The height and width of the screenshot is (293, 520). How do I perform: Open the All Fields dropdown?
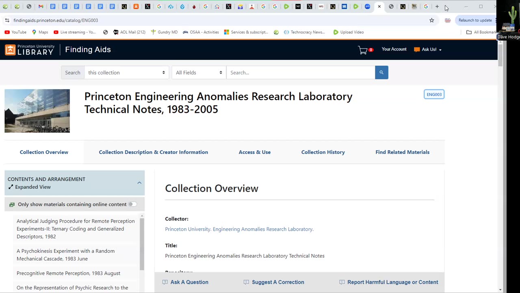point(199,72)
